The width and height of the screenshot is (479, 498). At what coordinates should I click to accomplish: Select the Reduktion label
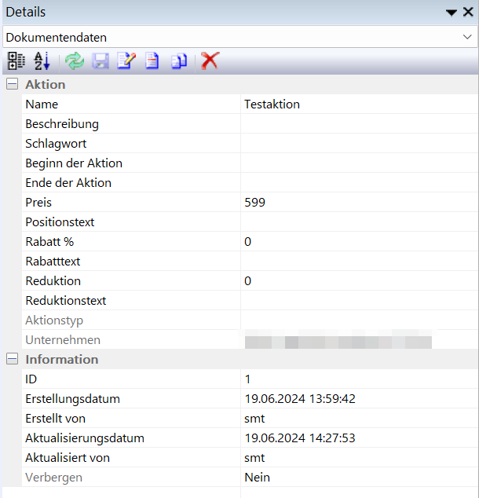click(53, 281)
